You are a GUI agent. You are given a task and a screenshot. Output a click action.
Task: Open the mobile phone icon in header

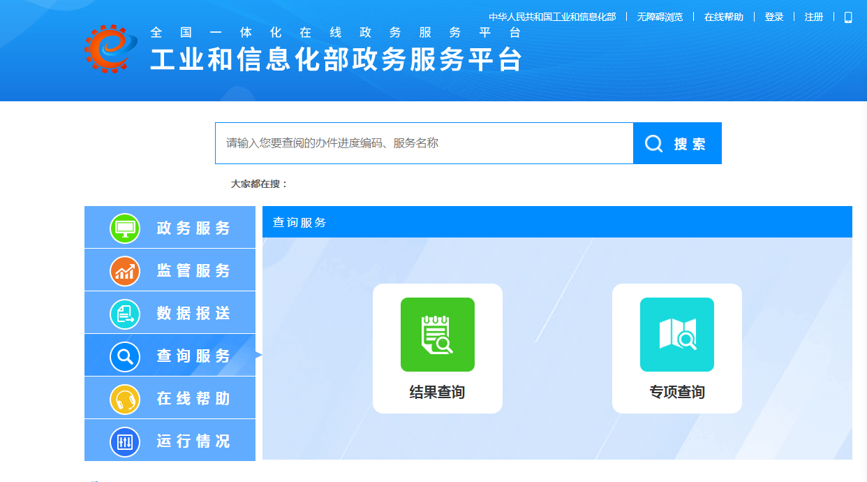(x=848, y=17)
